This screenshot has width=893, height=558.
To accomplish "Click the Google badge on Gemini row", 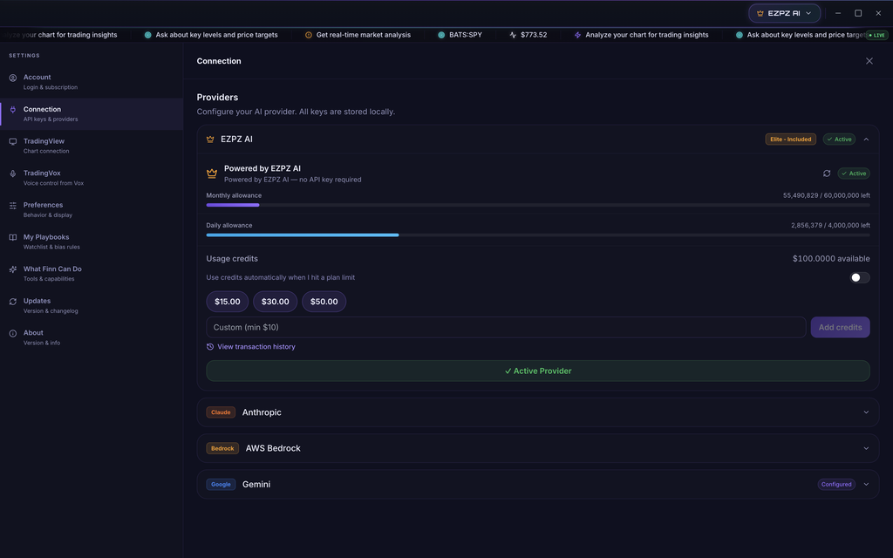I will point(221,484).
